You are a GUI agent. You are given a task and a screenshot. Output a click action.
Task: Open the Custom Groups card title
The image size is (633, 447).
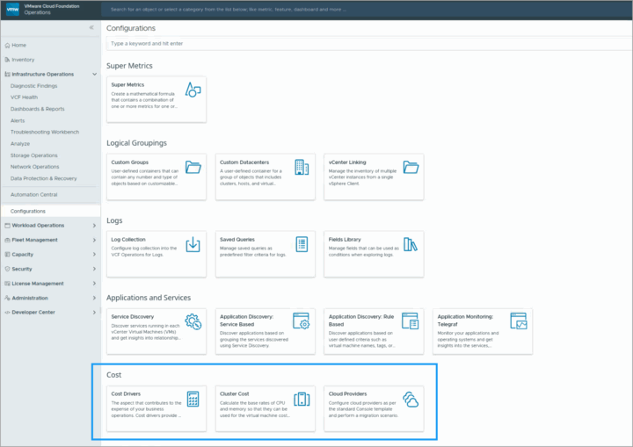click(x=130, y=162)
